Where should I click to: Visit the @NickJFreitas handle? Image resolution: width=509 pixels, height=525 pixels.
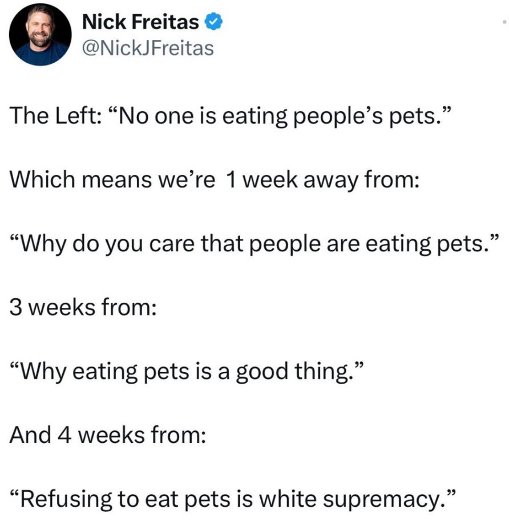[148, 48]
